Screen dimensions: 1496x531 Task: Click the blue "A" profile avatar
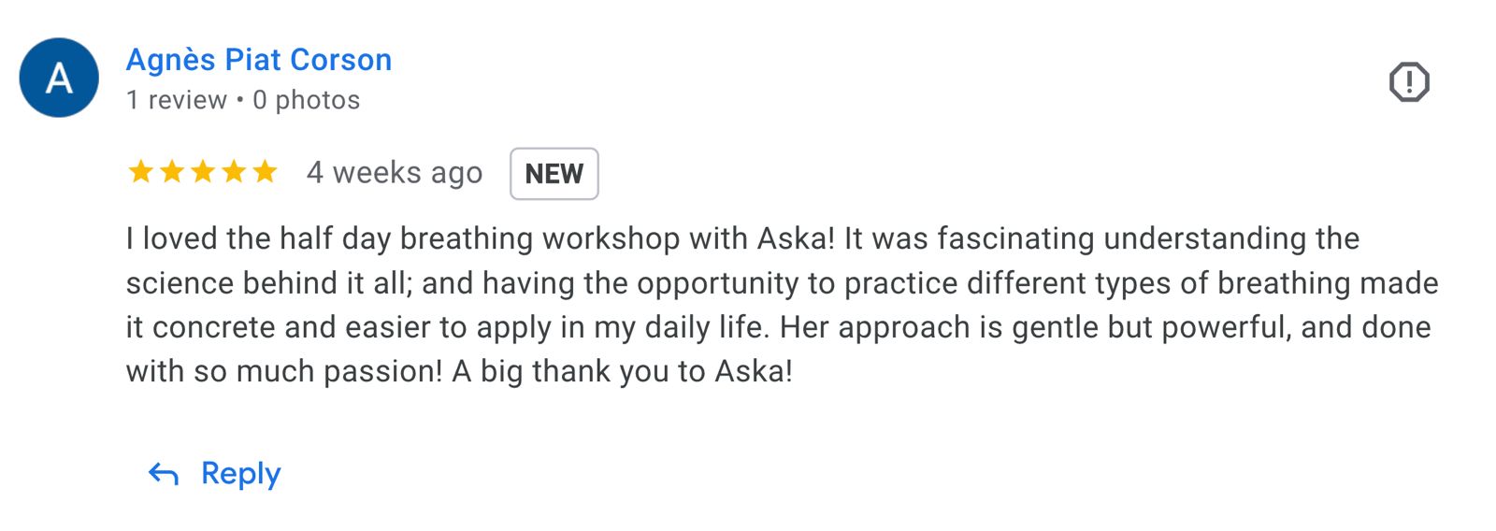point(59,78)
